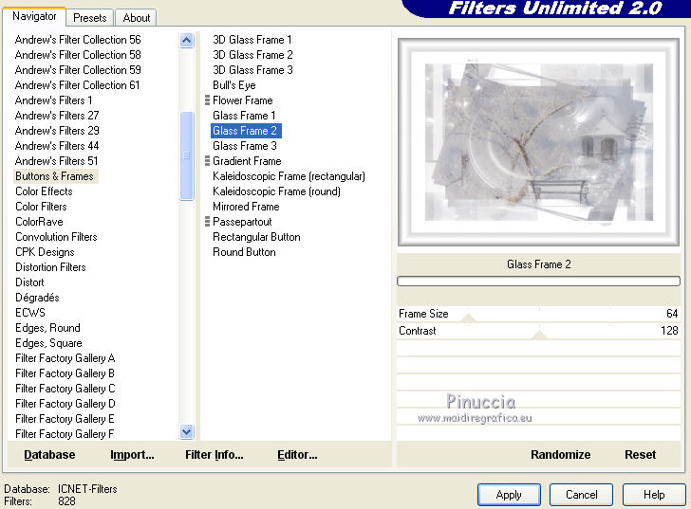Viewport: 691px width, 509px height.
Task: Select Filter Factory Gallery A
Action: click(65, 358)
